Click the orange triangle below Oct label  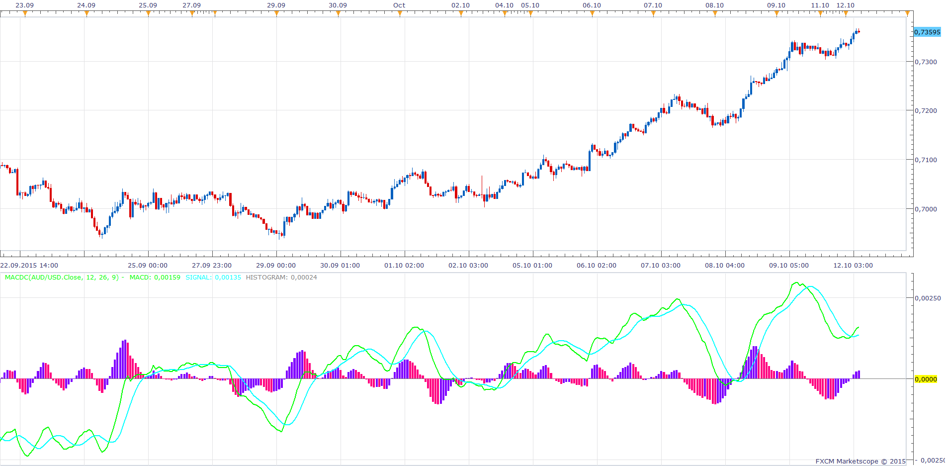tap(400, 13)
